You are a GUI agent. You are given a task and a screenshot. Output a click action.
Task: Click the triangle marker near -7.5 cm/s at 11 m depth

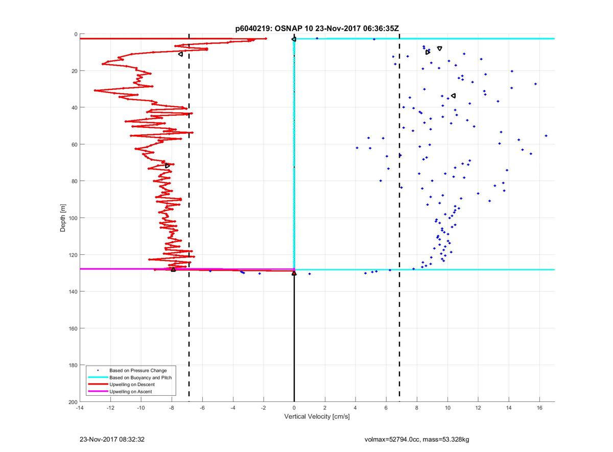pos(180,54)
